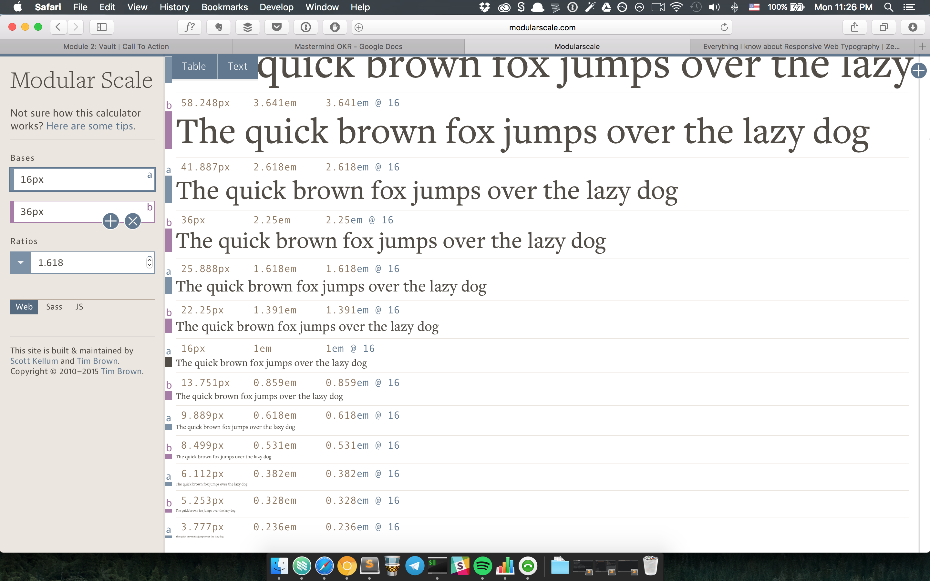This screenshot has width=930, height=581.
Task: Click the add base plus icon
Action: [111, 221]
